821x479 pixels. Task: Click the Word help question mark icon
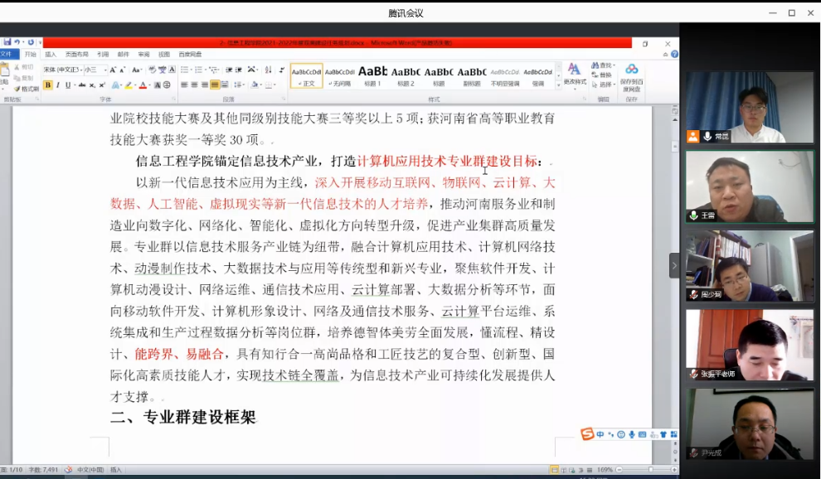tap(674, 55)
